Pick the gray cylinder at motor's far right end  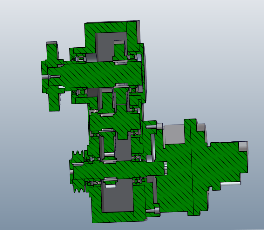(x=243, y=146)
